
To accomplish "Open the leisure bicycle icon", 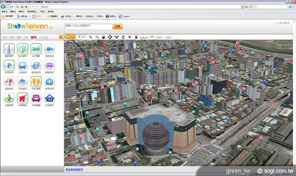I will pyautogui.click(x=9, y=98).
